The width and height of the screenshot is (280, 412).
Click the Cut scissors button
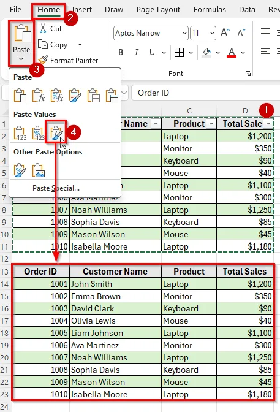pyautogui.click(x=50, y=29)
